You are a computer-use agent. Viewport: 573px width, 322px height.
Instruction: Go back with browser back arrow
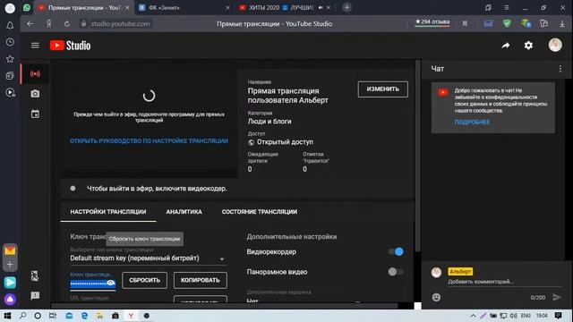tap(30, 24)
